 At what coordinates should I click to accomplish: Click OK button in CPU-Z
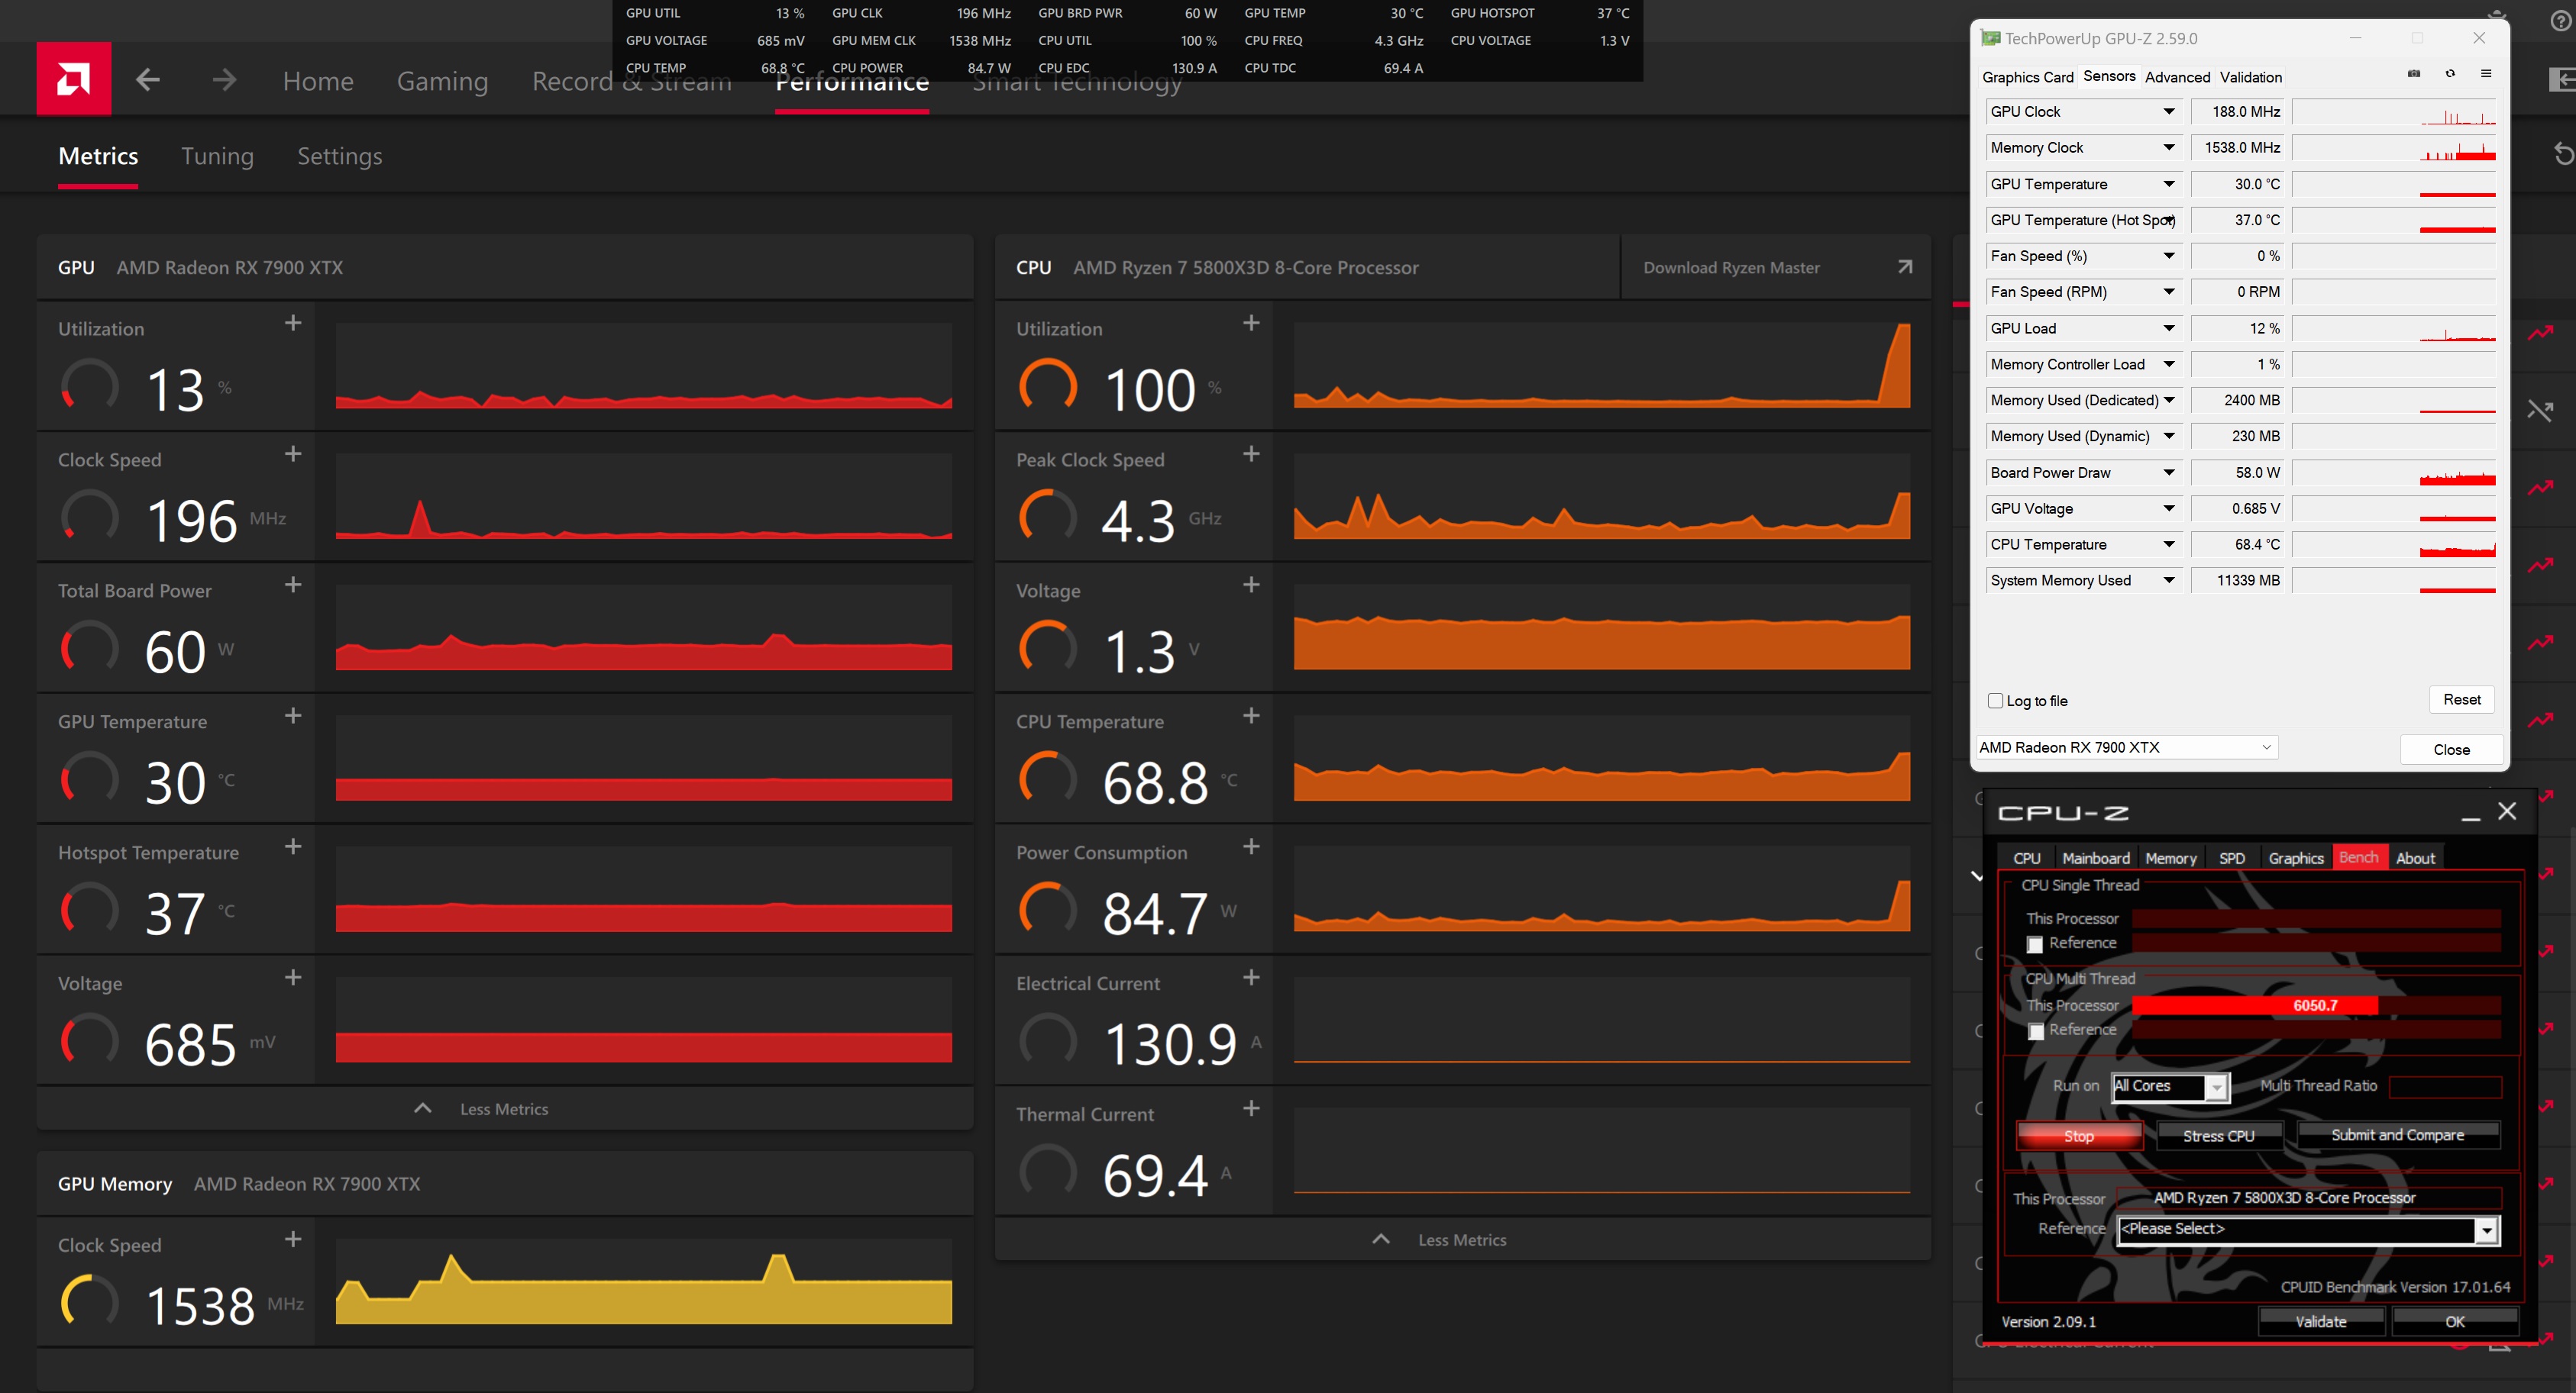(2455, 1322)
